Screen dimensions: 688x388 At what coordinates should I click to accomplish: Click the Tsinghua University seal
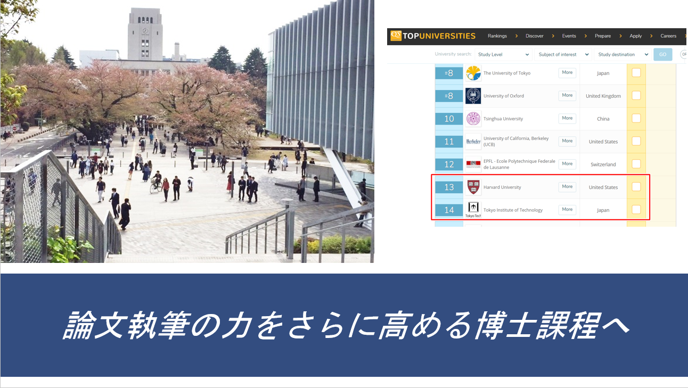point(473,119)
